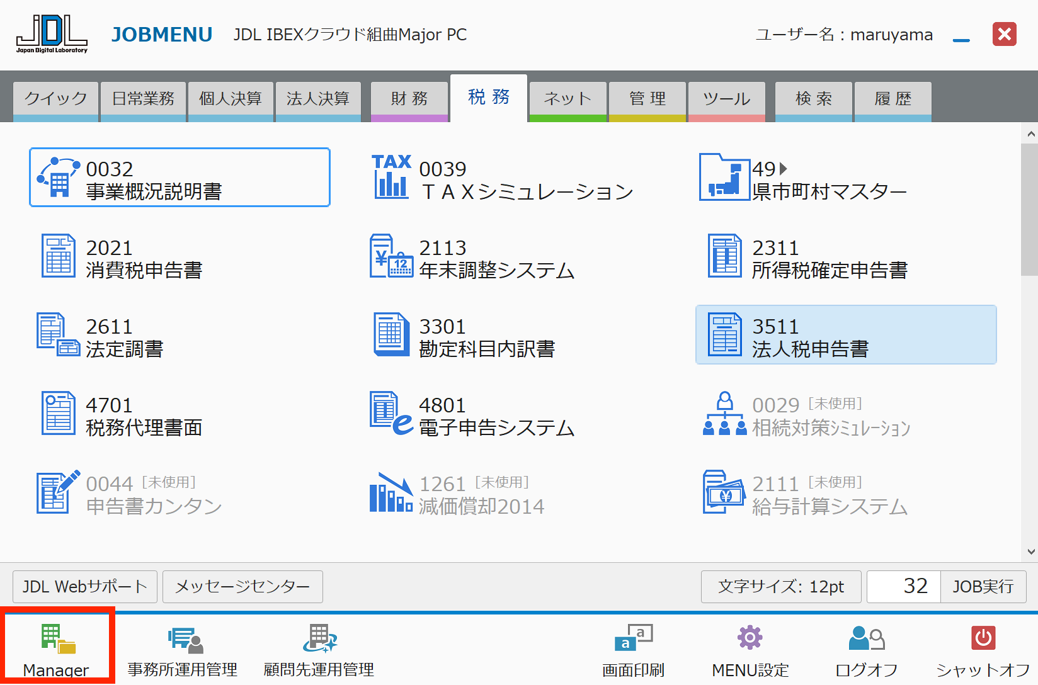Open 3511 法人税申告書 icon

coord(724,334)
